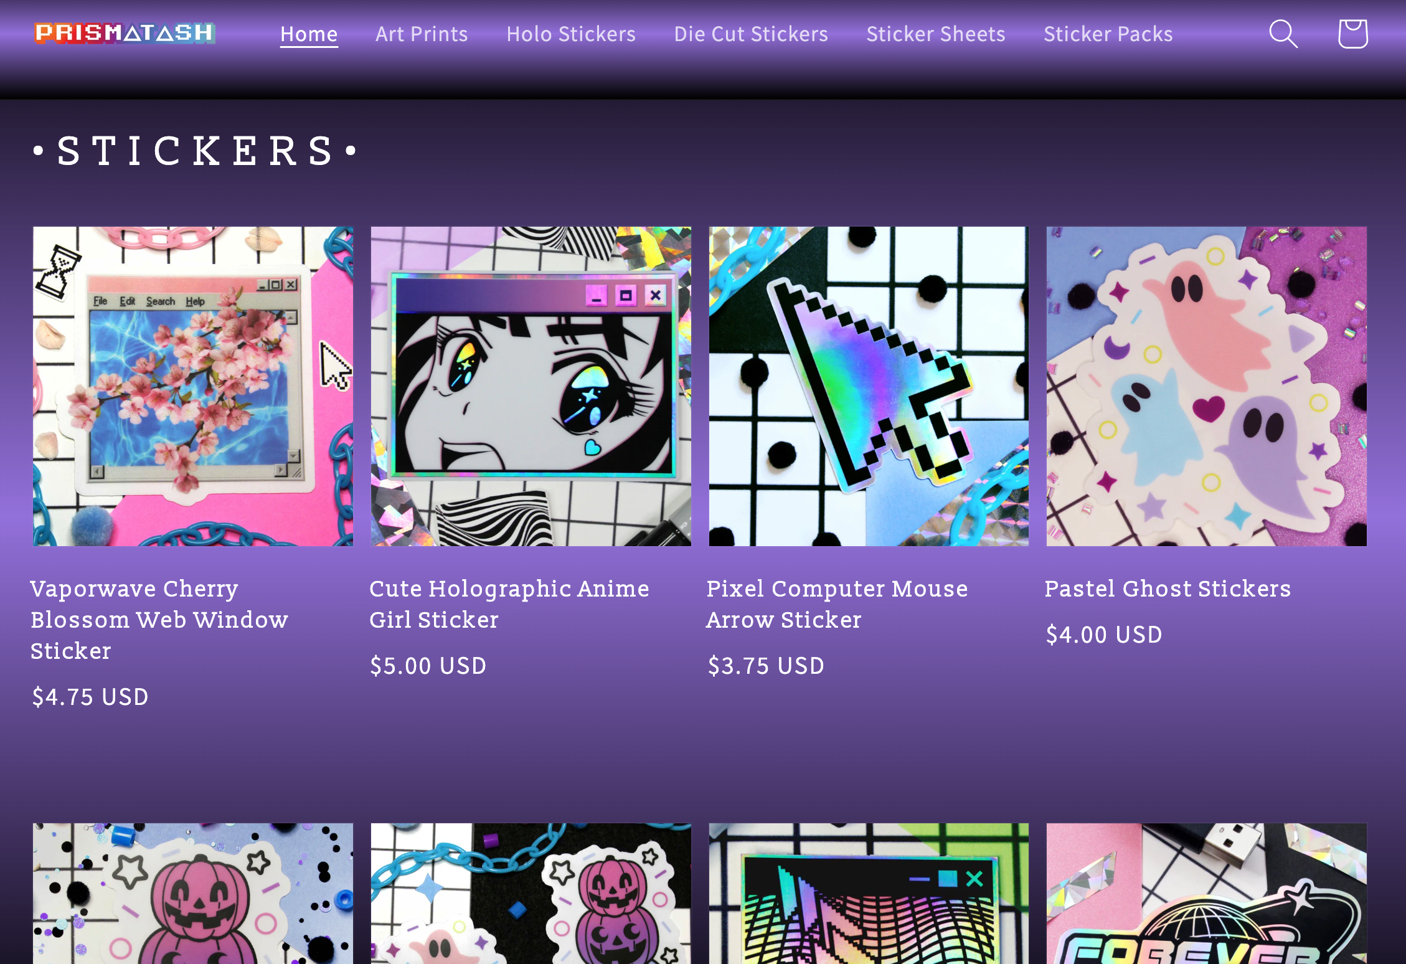The height and width of the screenshot is (964, 1406).
Task: Open Pastel Ghost Stickers title link
Action: click(1168, 588)
